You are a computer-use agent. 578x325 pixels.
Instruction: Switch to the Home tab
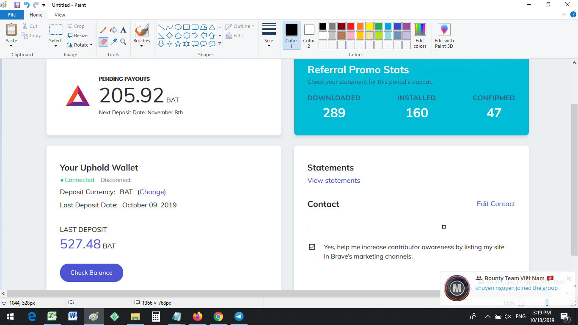coord(36,15)
